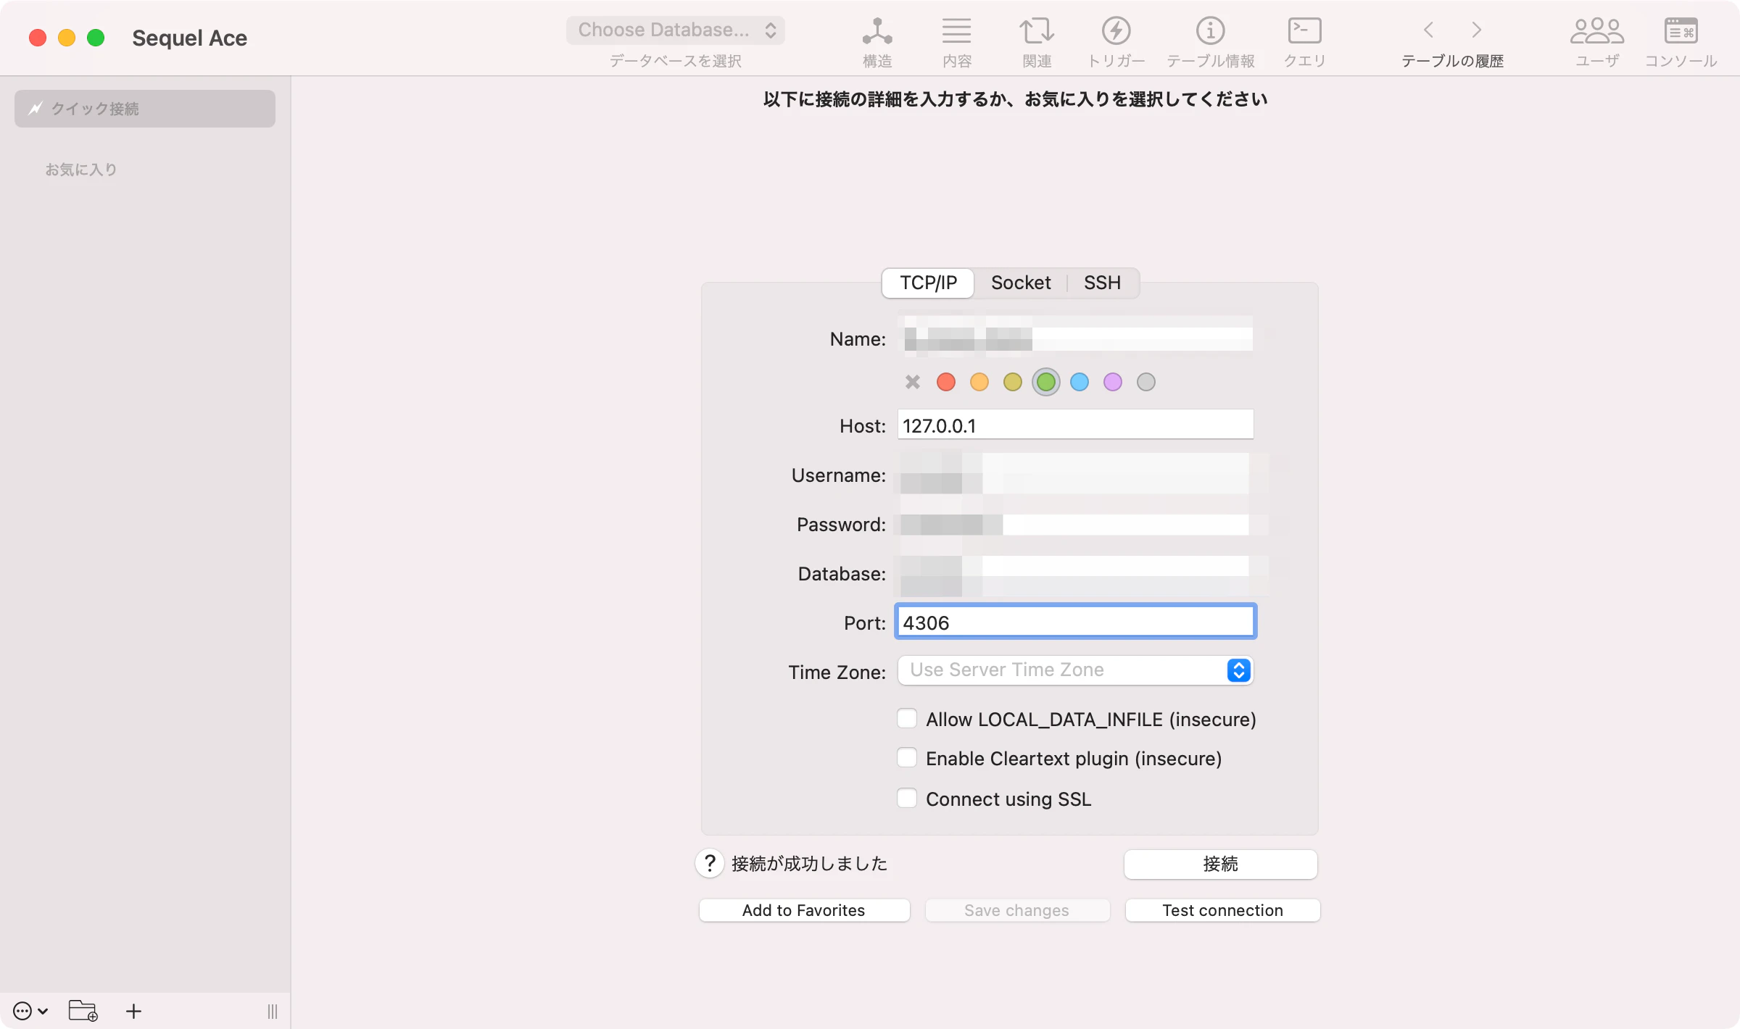The width and height of the screenshot is (1740, 1029).
Task: Click the help question mark icon
Action: point(710,863)
